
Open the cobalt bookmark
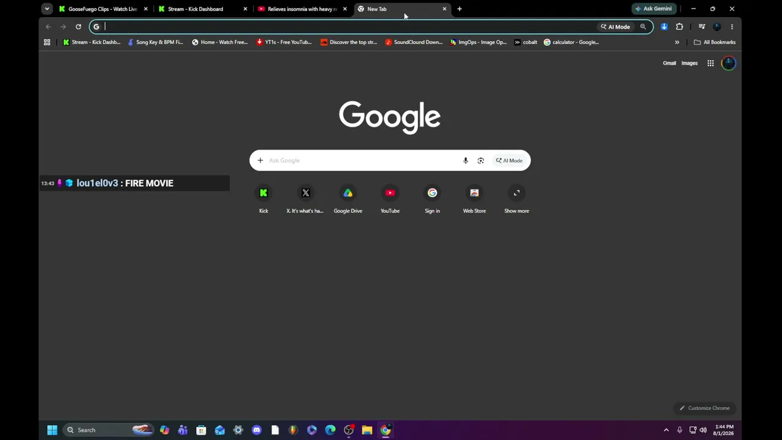tap(525, 42)
